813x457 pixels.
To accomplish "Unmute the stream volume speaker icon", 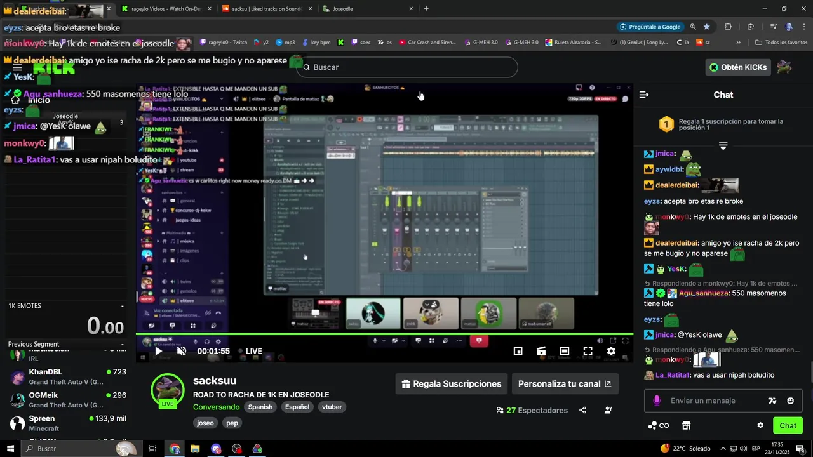I will click(182, 351).
